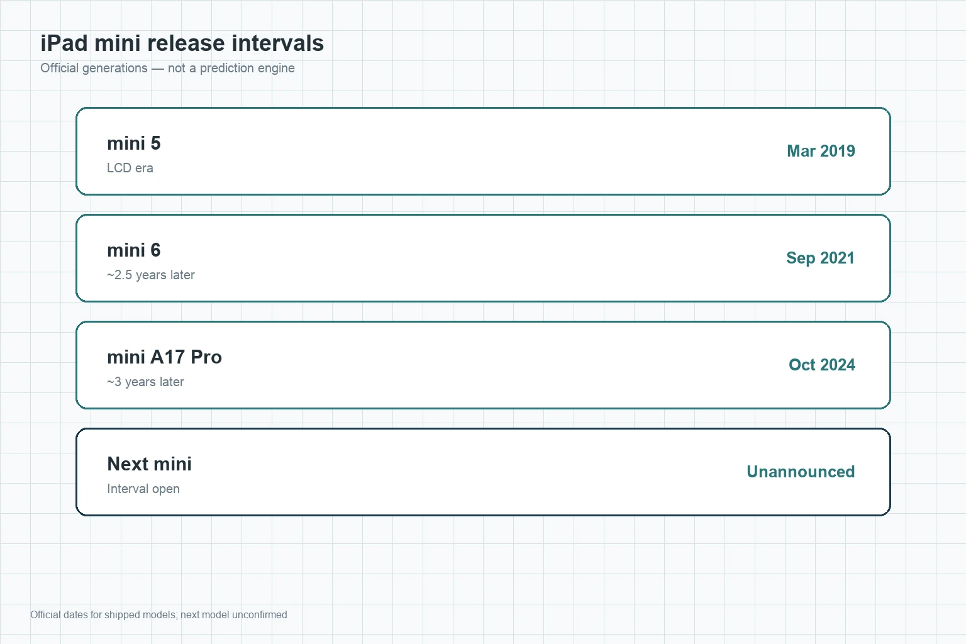
Task: Click the footnote about official shipped model dates
Action: [158, 614]
